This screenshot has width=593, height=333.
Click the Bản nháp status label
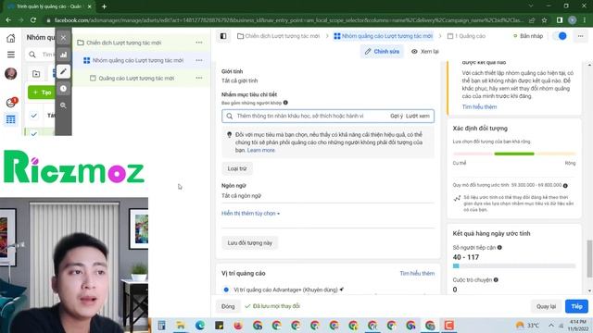coord(528,36)
